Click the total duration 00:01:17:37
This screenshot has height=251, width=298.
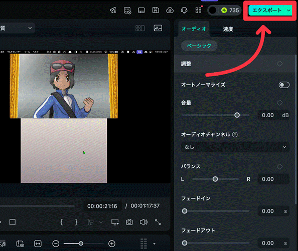point(145,206)
